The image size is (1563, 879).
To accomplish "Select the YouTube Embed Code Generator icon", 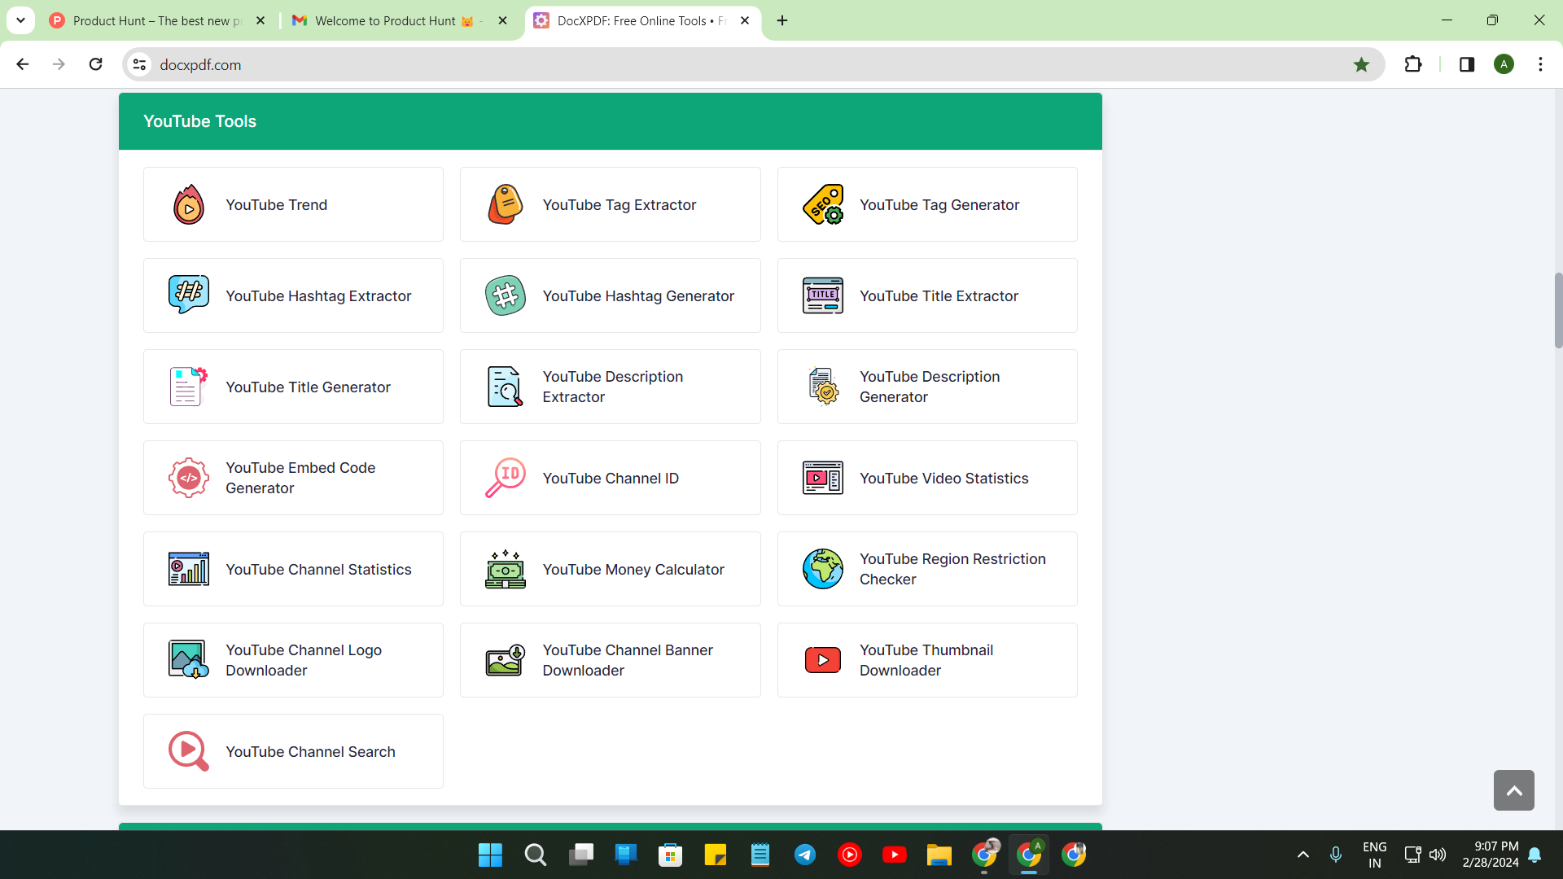I will pyautogui.click(x=189, y=478).
